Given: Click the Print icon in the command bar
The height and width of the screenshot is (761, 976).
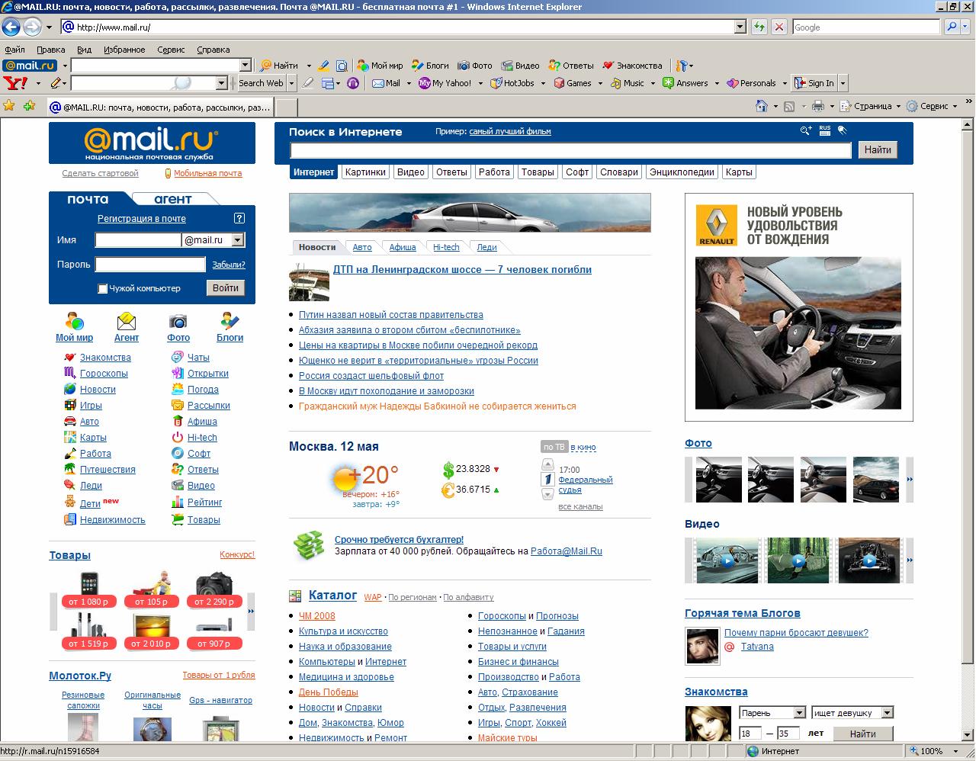Looking at the screenshot, I should (x=818, y=106).
